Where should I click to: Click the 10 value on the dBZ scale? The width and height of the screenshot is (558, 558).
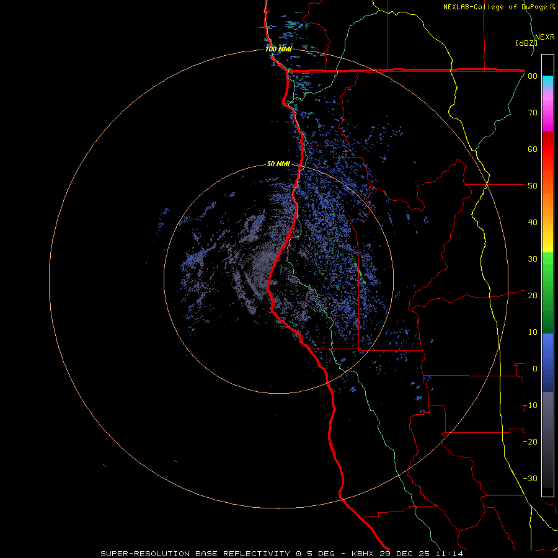coord(533,332)
